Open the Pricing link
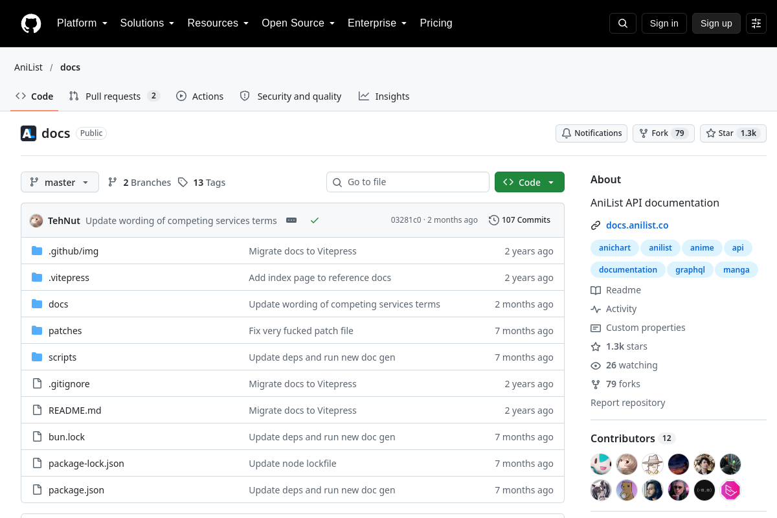Screen dimensions: 777x518 click(x=436, y=23)
